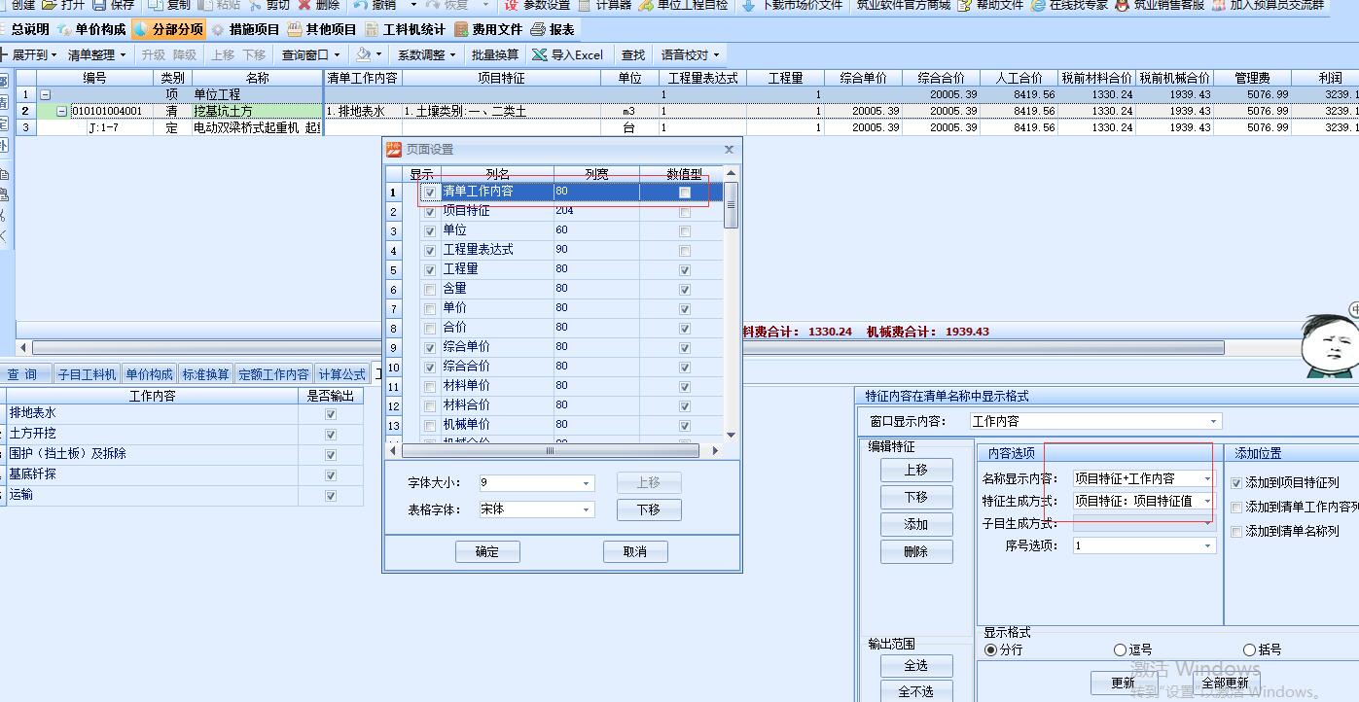The height and width of the screenshot is (702, 1359).
Task: Open the 报表 printer icon
Action: click(538, 30)
